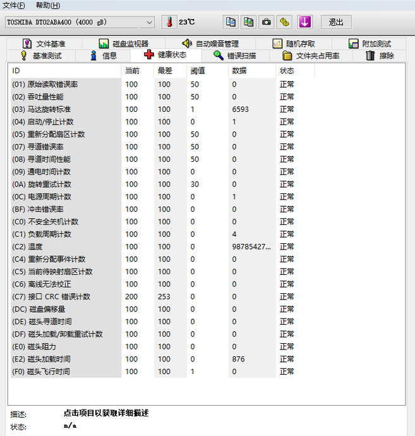
Task: Click the speaker icon of 自动噪音管理
Action: [187, 44]
